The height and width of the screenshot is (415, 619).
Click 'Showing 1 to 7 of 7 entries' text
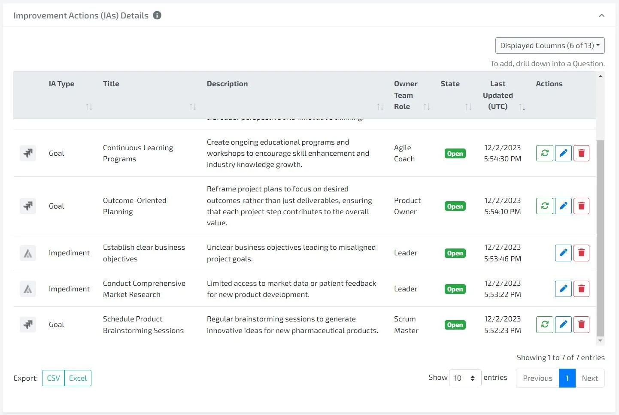(x=561, y=357)
